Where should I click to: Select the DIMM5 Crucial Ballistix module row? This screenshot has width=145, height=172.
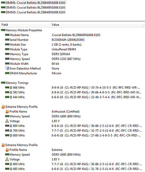(33, 12)
